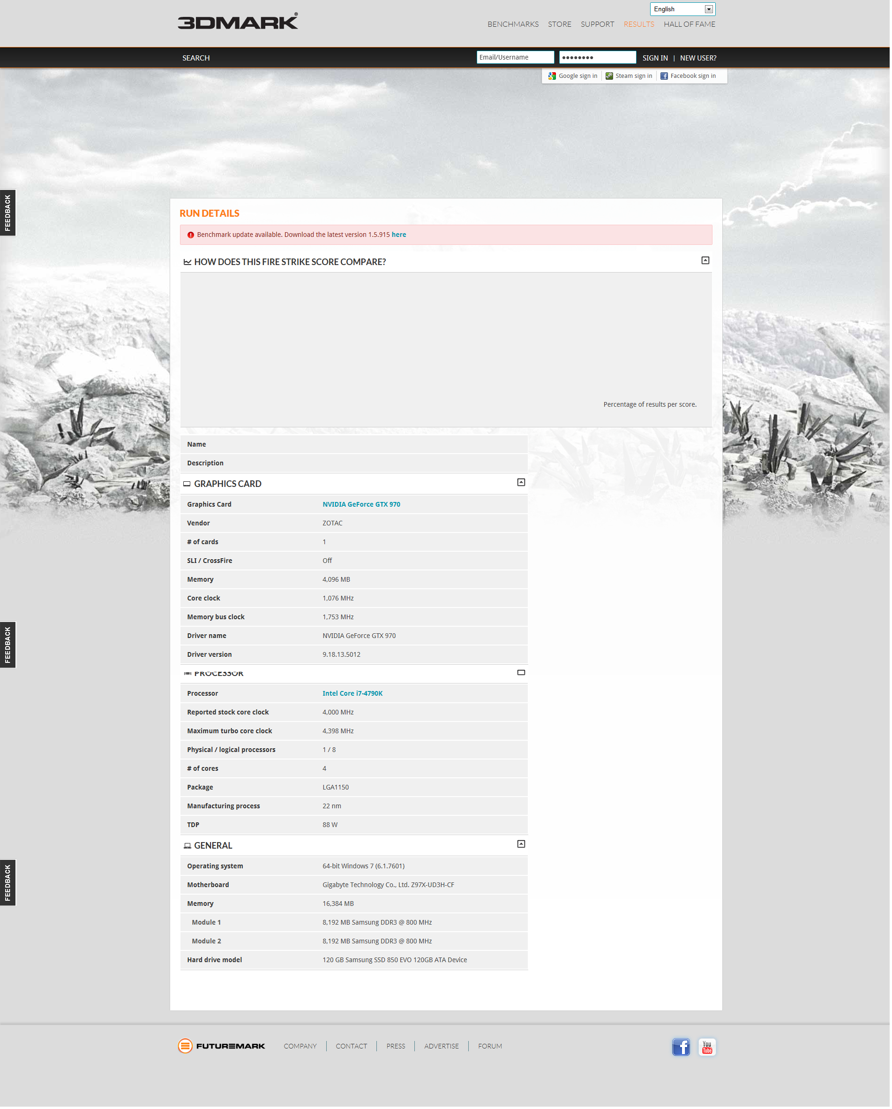Click the ZOTAC vendor value
The image size is (892, 1109).
(x=332, y=523)
